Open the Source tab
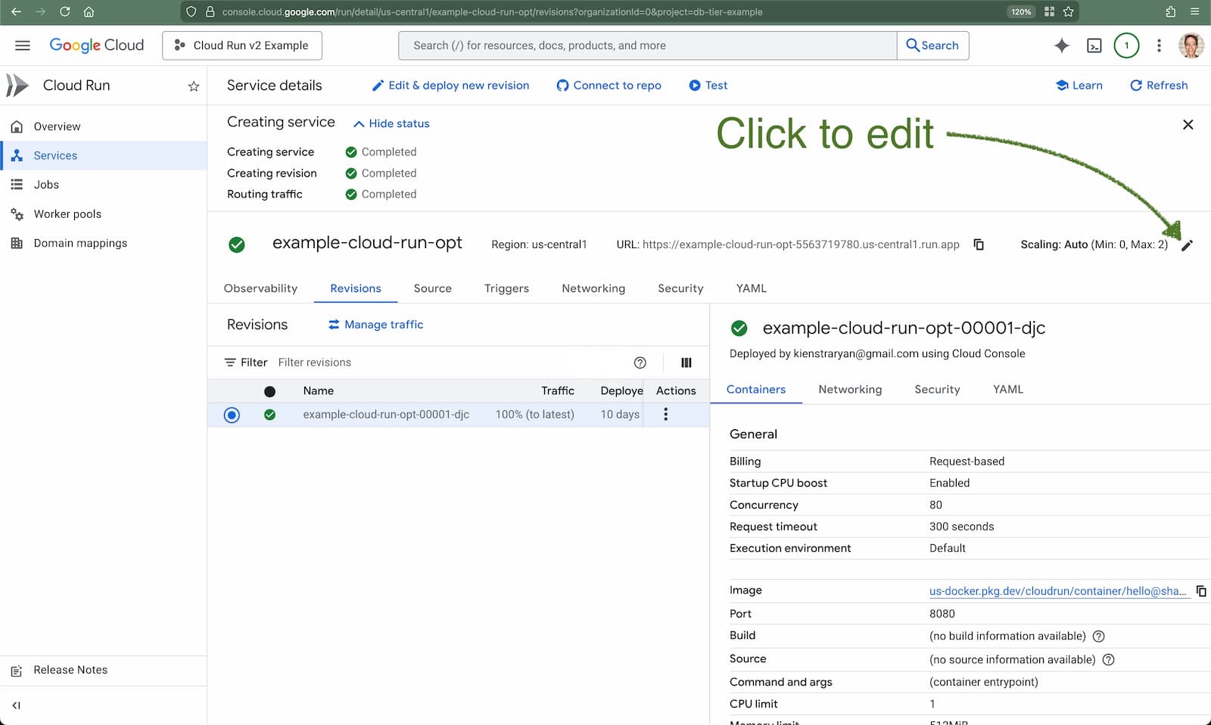The height and width of the screenshot is (725, 1211). (432, 288)
